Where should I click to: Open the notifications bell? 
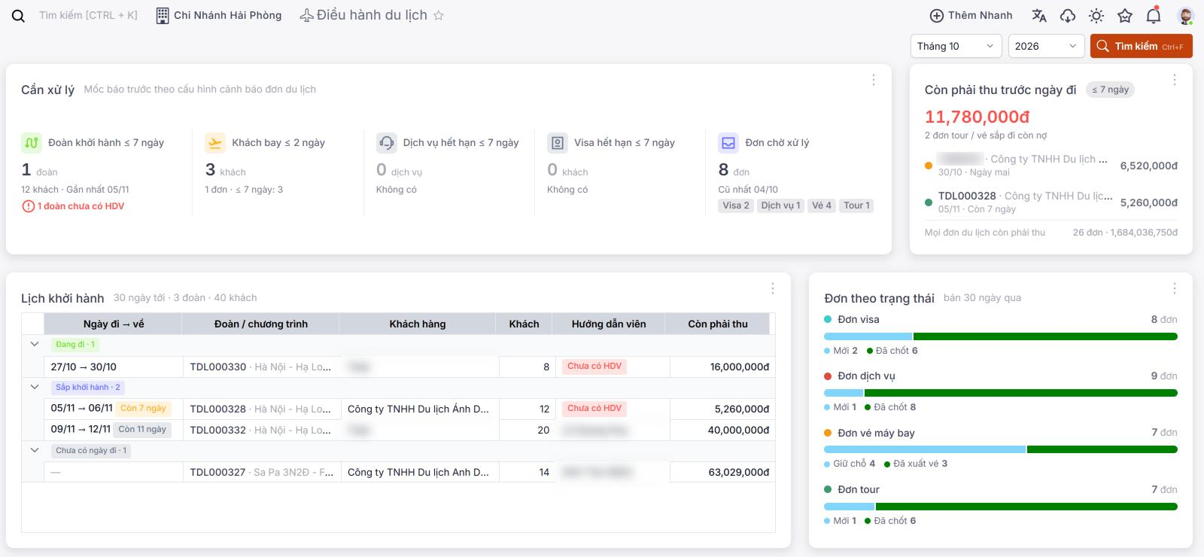1154,16
